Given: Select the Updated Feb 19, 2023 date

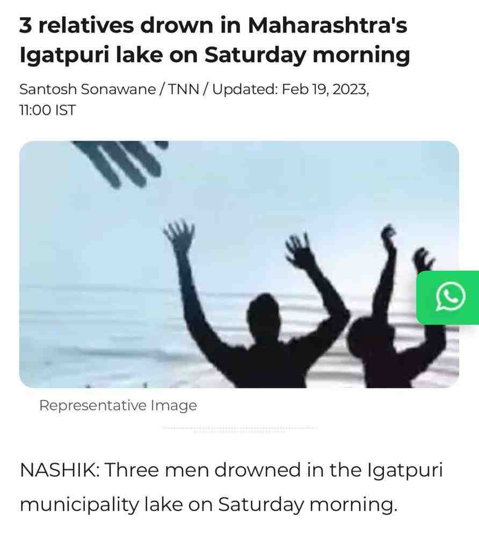Looking at the screenshot, I should (291, 90).
